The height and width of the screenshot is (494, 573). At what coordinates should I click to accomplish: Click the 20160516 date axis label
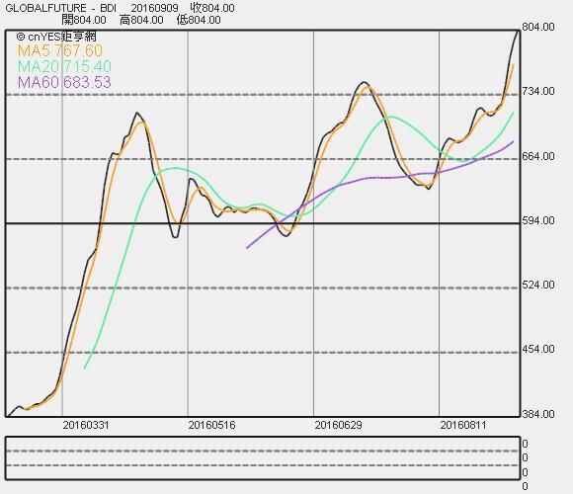coord(212,425)
